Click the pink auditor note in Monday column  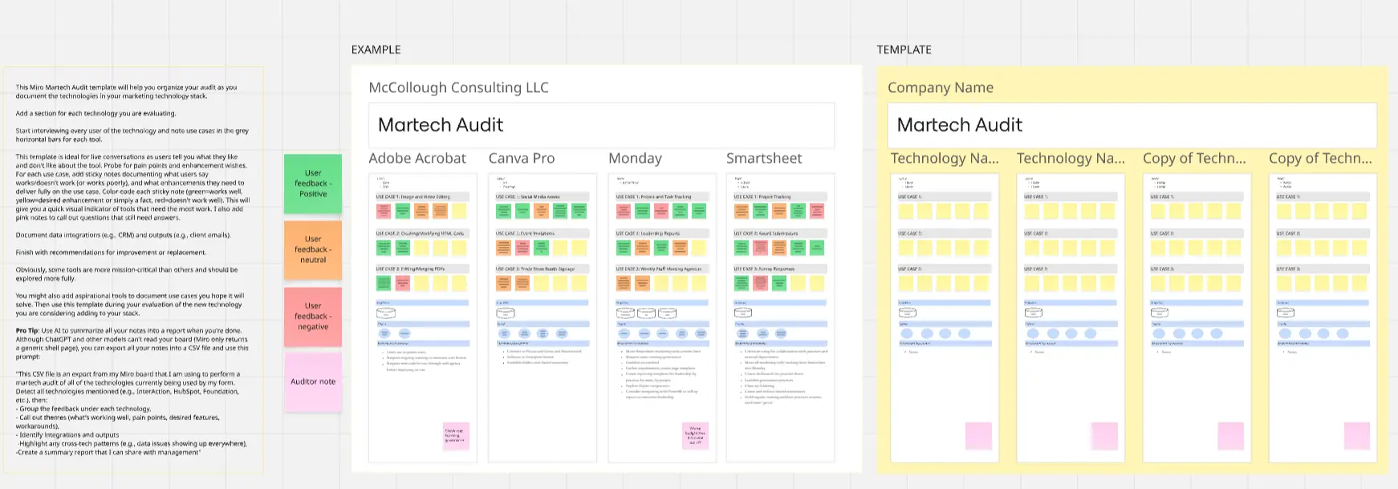tap(695, 436)
